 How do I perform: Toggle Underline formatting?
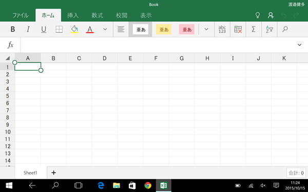tap(44, 29)
